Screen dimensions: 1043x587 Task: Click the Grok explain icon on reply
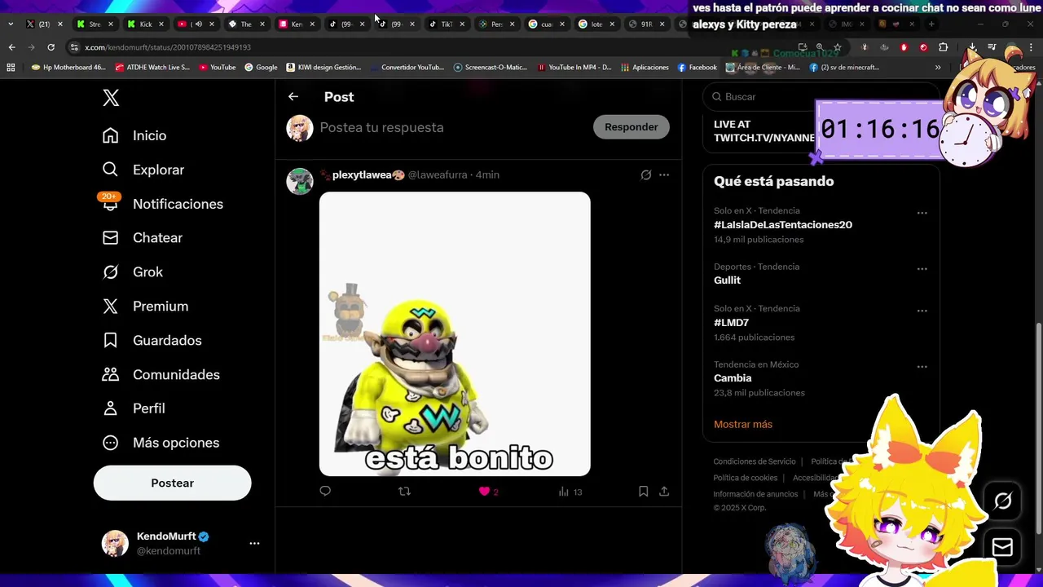pos(646,175)
